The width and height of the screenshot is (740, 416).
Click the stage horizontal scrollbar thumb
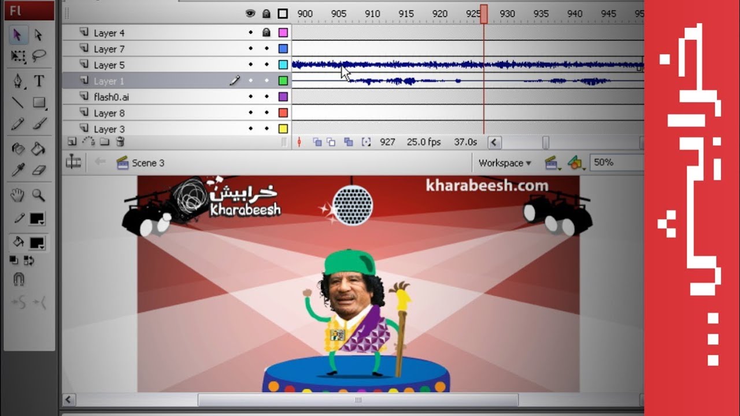358,400
